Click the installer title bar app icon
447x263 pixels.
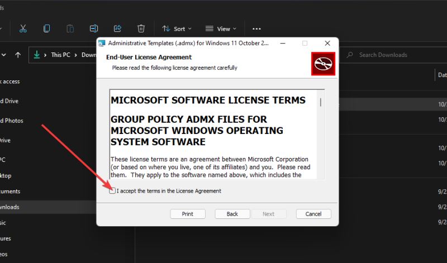102,44
